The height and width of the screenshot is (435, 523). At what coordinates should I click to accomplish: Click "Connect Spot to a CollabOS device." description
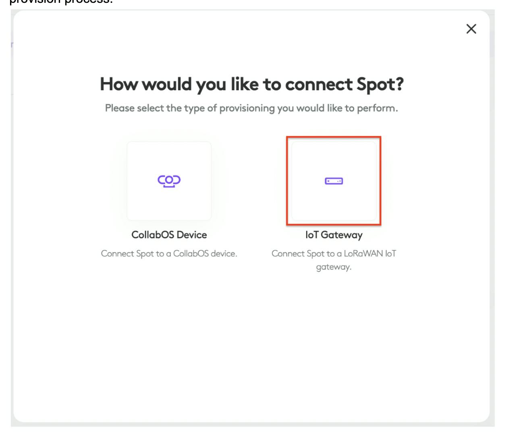click(x=169, y=254)
